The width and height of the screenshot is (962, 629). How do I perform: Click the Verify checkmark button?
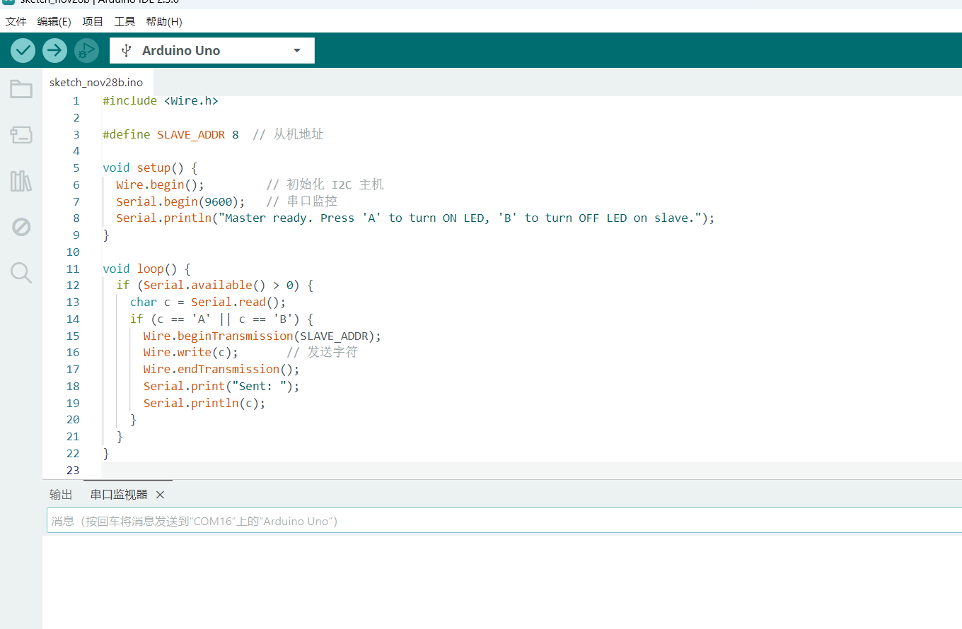23,50
